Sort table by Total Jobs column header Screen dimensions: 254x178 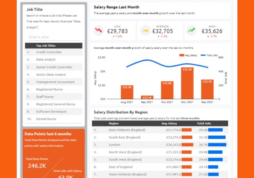[x=204, y=123]
